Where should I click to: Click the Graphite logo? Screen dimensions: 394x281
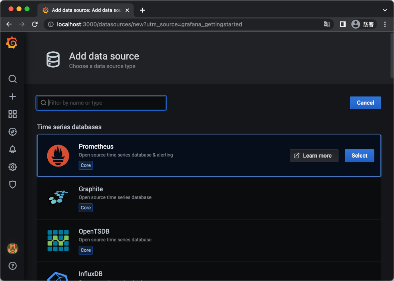(x=58, y=198)
